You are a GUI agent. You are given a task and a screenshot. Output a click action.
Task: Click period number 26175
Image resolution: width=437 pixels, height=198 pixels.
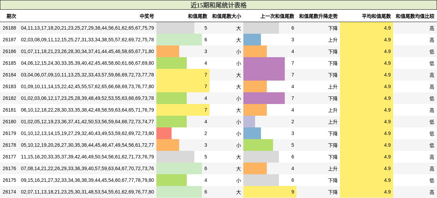pos(9,180)
